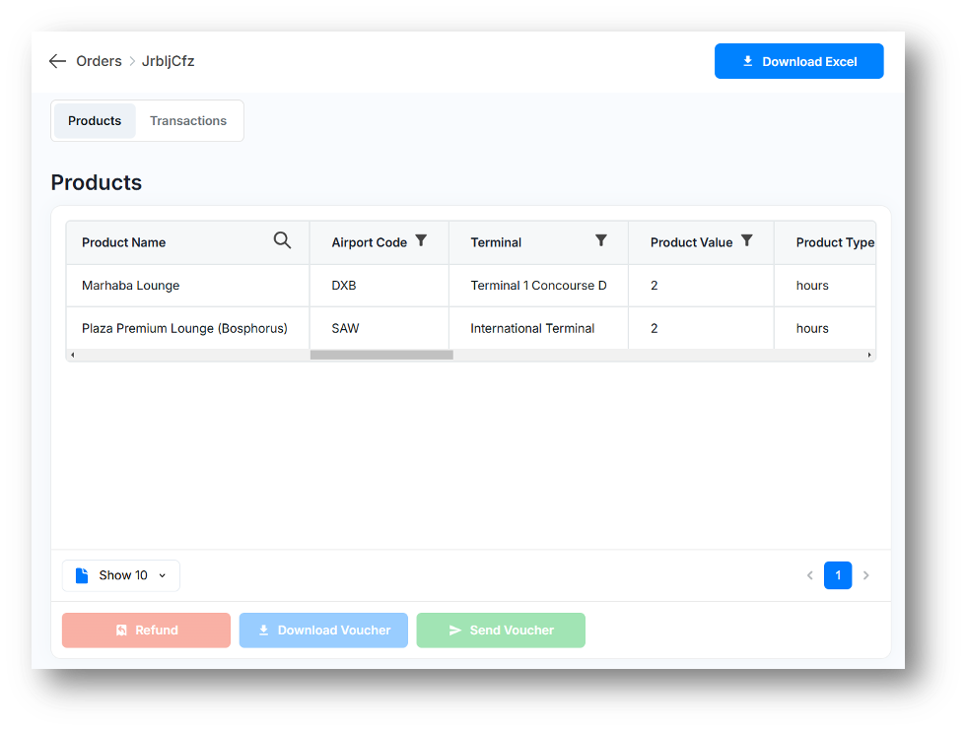Click the back arrow beside Orders

click(57, 61)
